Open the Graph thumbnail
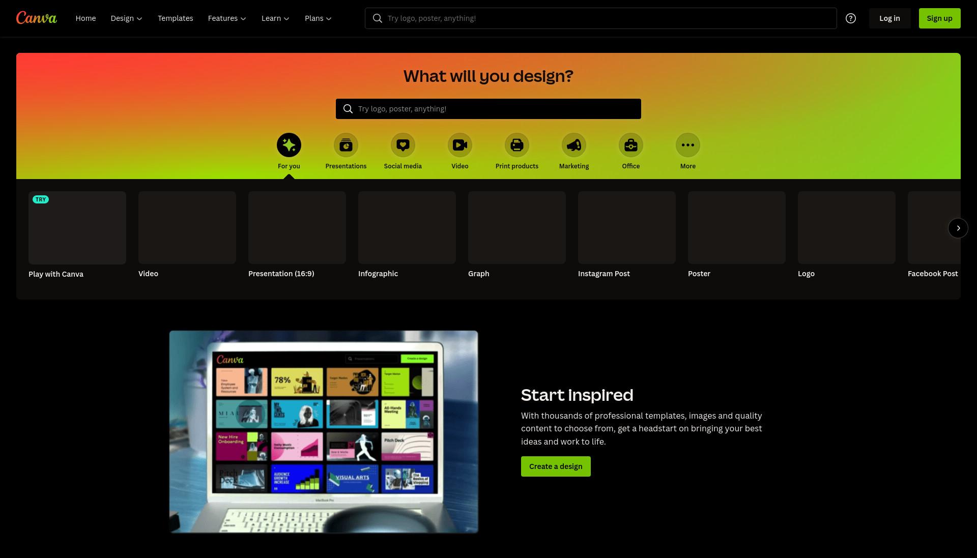The width and height of the screenshot is (977, 558). pyautogui.click(x=517, y=227)
